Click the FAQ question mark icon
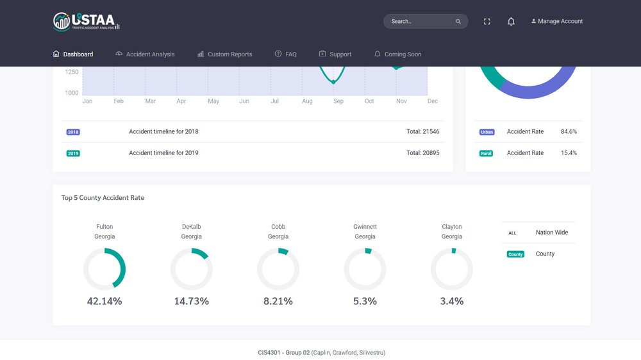 coord(278,54)
